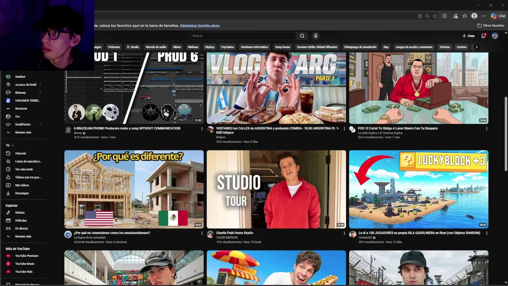Add page to favorites star icon
Viewport: 508px width, 286px height.
435,16
